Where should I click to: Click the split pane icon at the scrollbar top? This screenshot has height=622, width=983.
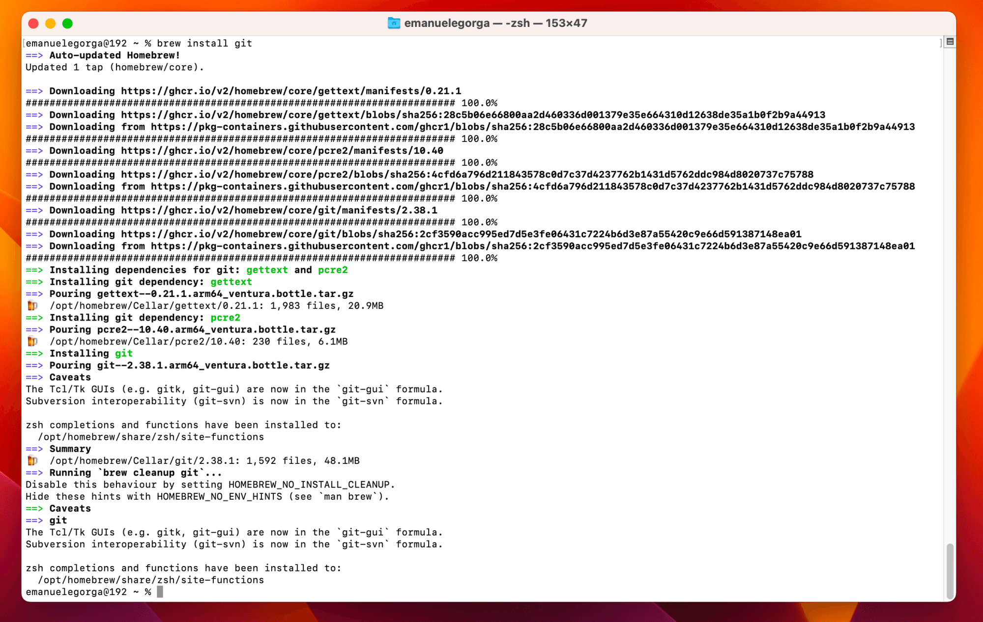(x=950, y=42)
